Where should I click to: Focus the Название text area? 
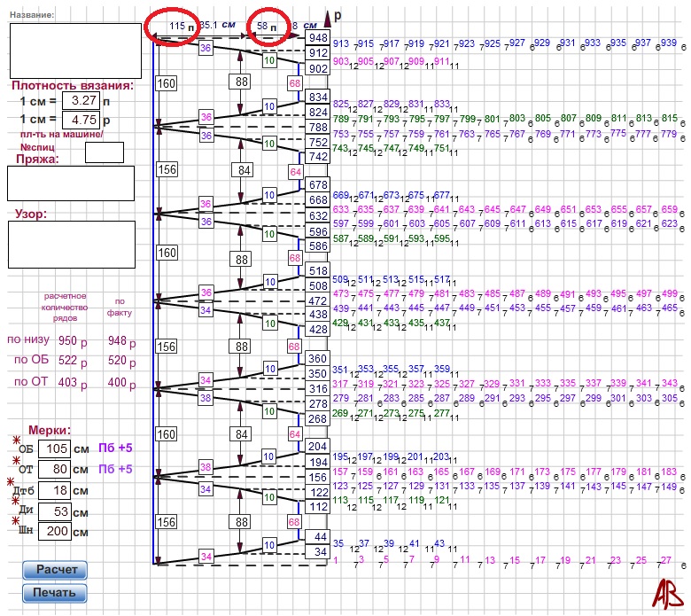pyautogui.click(x=75, y=51)
